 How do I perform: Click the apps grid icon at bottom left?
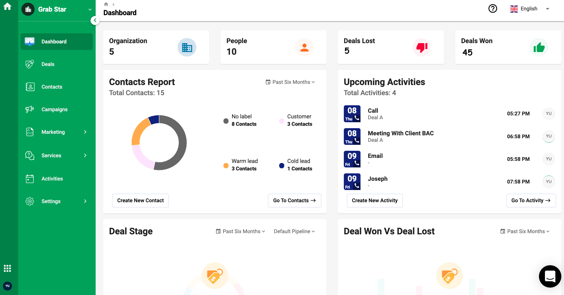pos(7,268)
